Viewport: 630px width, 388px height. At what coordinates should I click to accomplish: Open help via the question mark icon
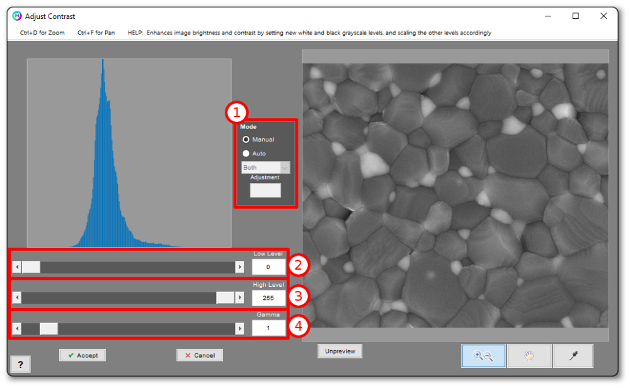(20, 363)
